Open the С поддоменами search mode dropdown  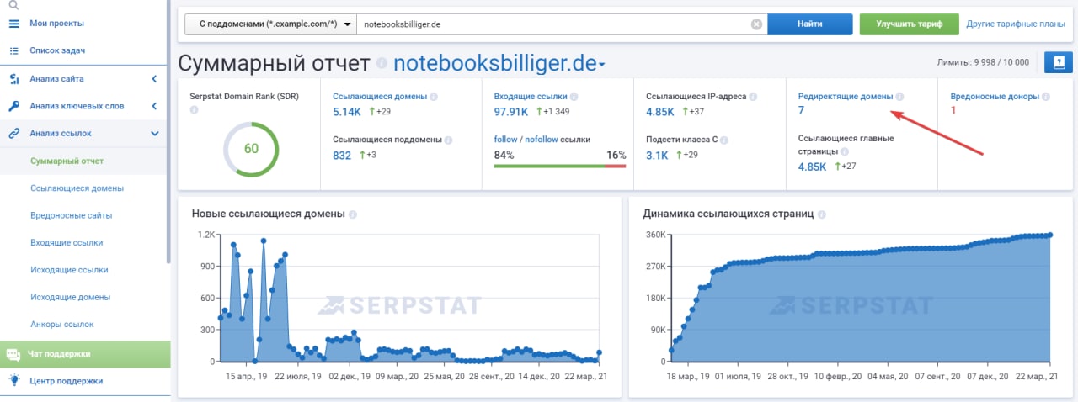click(x=271, y=24)
